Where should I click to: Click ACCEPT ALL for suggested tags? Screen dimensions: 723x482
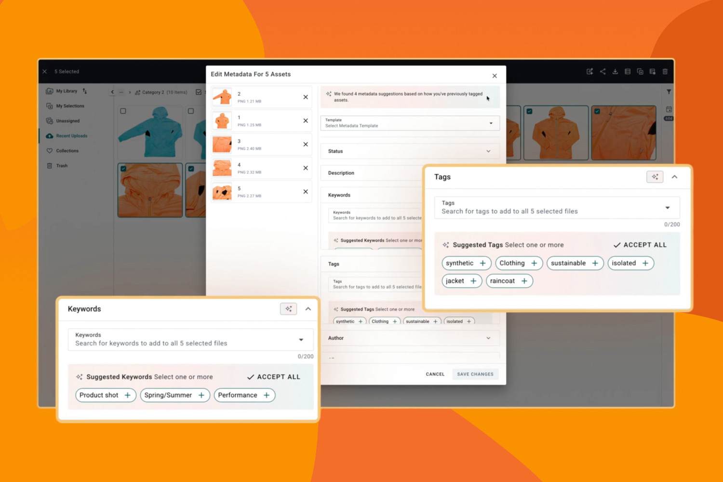(640, 245)
